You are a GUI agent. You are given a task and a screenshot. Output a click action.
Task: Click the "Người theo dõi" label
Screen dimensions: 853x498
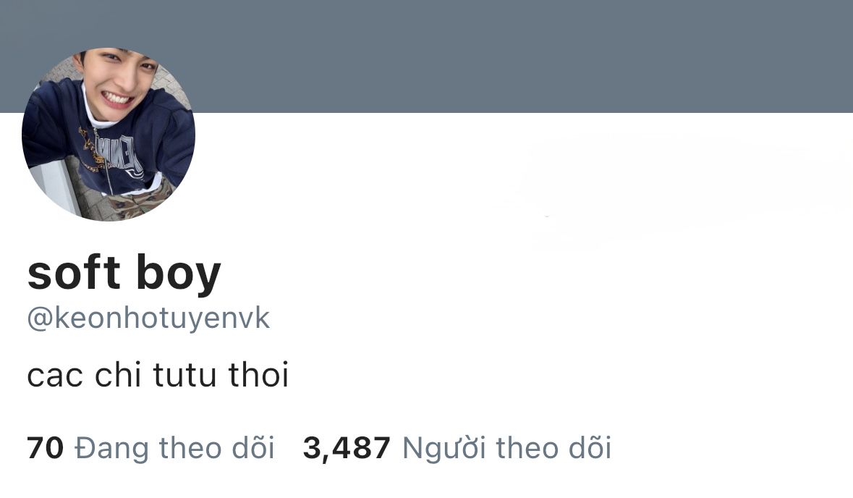(x=507, y=449)
